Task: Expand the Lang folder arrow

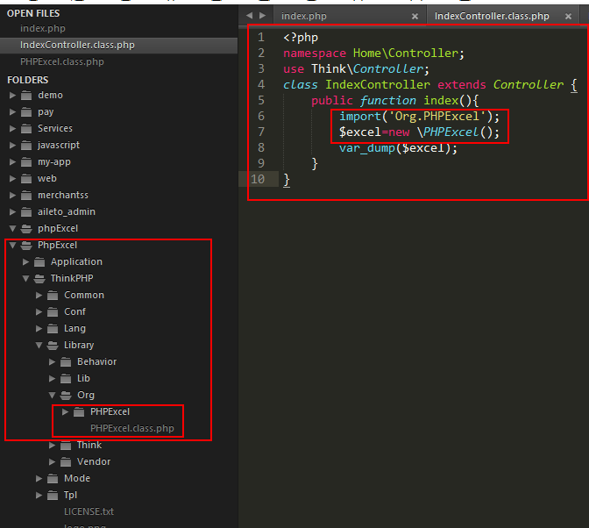Action: (x=39, y=328)
